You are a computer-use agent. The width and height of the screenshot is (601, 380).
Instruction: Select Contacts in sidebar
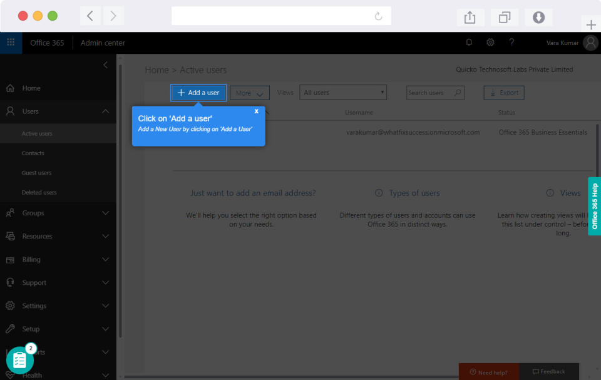58,153
